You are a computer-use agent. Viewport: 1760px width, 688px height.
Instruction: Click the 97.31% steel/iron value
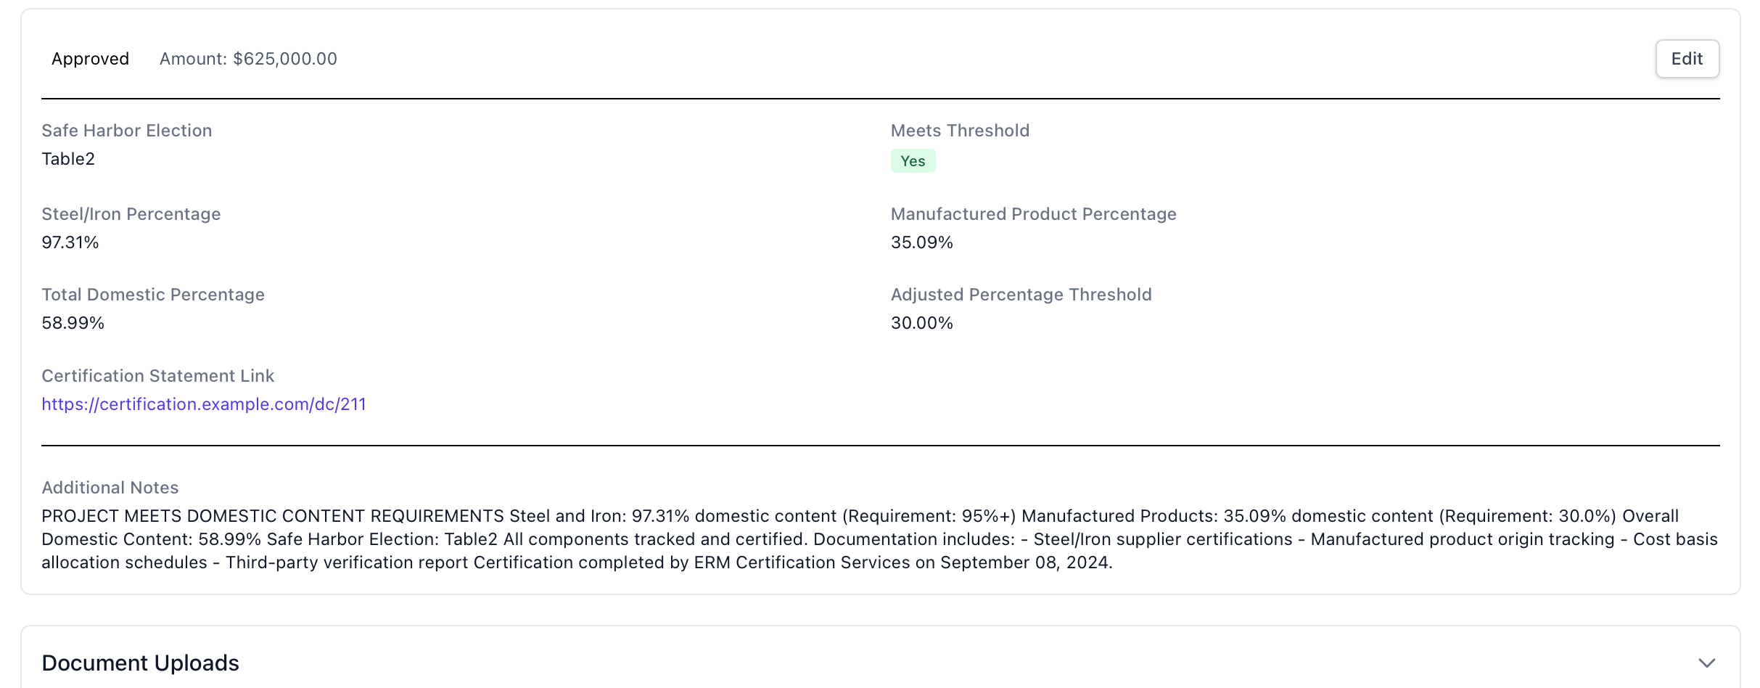pos(70,242)
